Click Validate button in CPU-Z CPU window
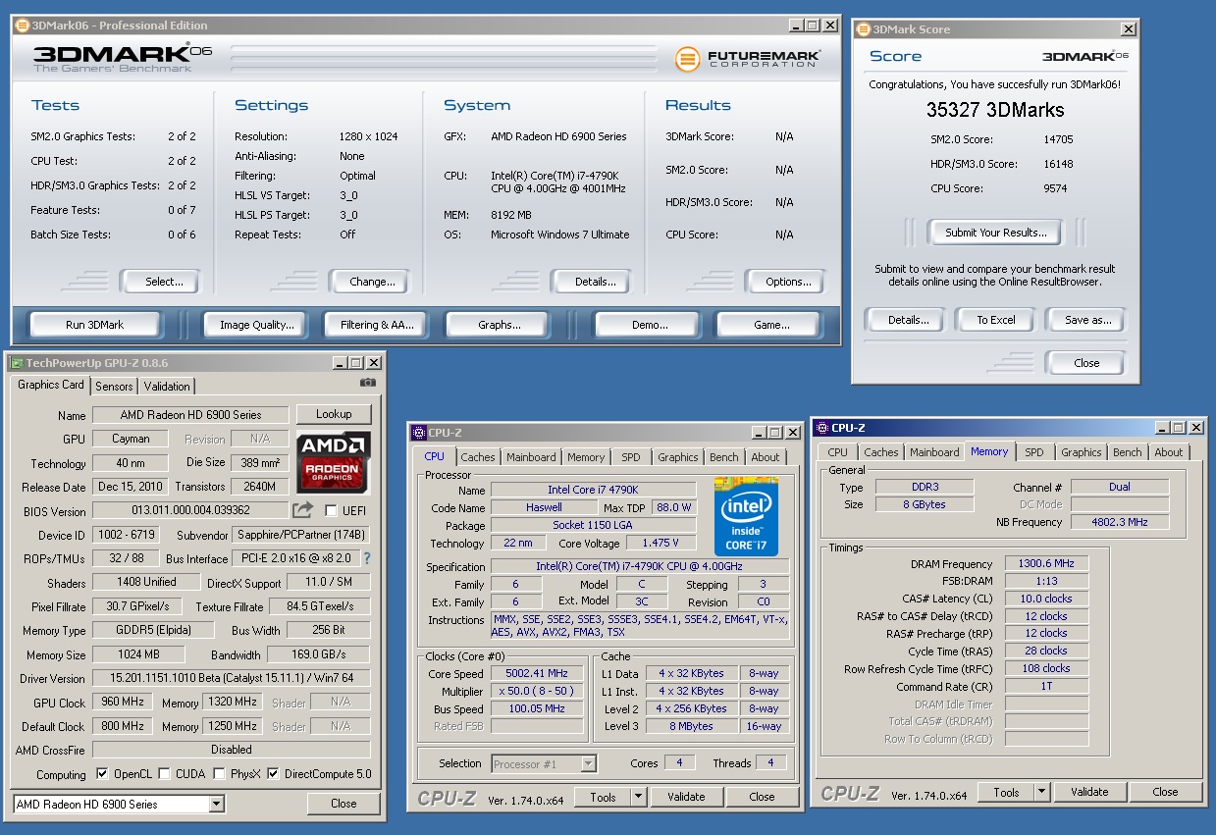This screenshot has width=1216, height=835. pos(686,797)
